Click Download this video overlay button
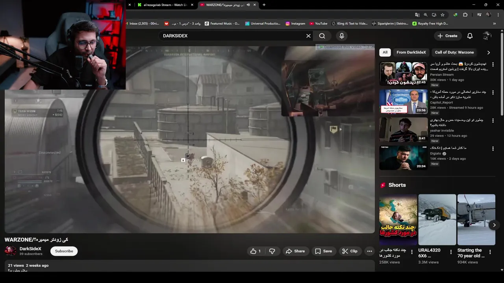The height and width of the screenshot is (283, 504). 341,47
